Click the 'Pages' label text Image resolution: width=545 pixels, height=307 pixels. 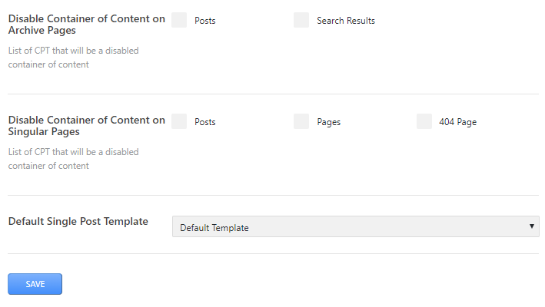(328, 122)
